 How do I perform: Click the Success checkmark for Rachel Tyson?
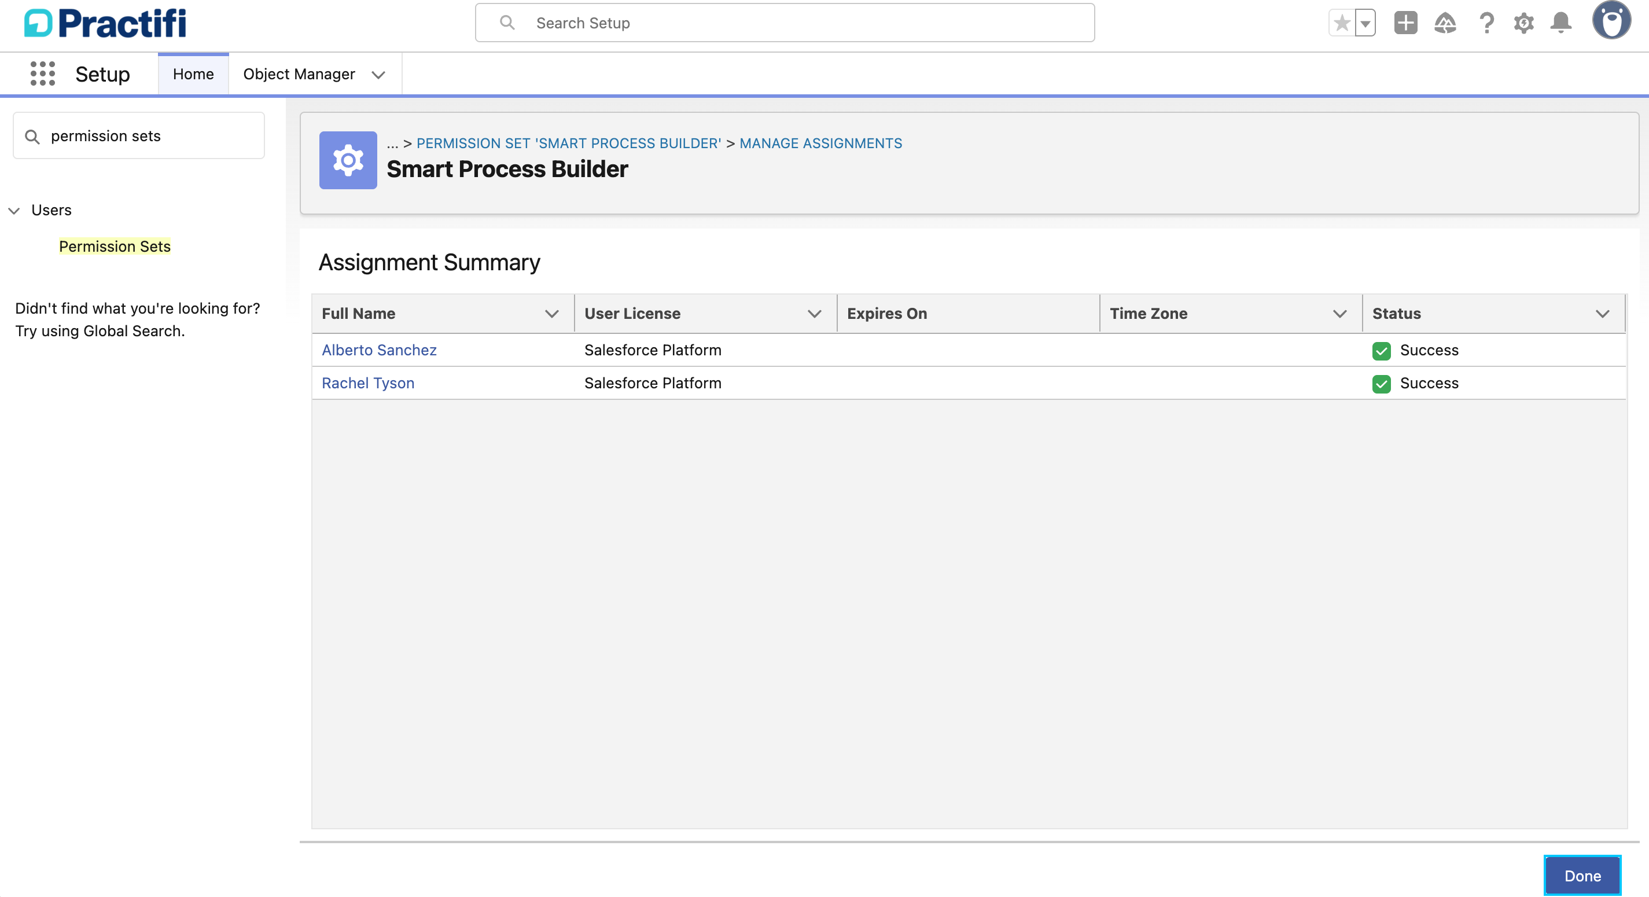tap(1382, 384)
